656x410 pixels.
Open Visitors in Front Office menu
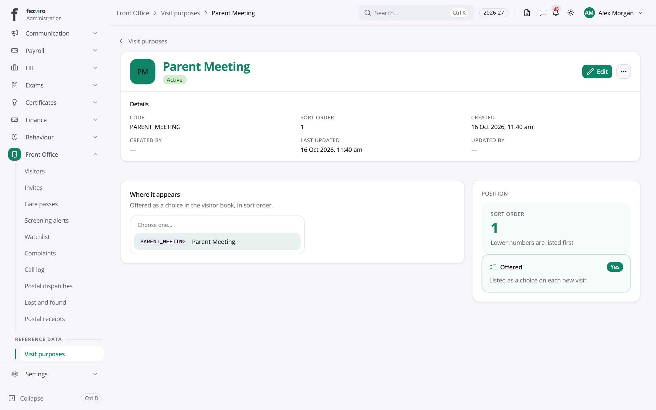(x=35, y=171)
